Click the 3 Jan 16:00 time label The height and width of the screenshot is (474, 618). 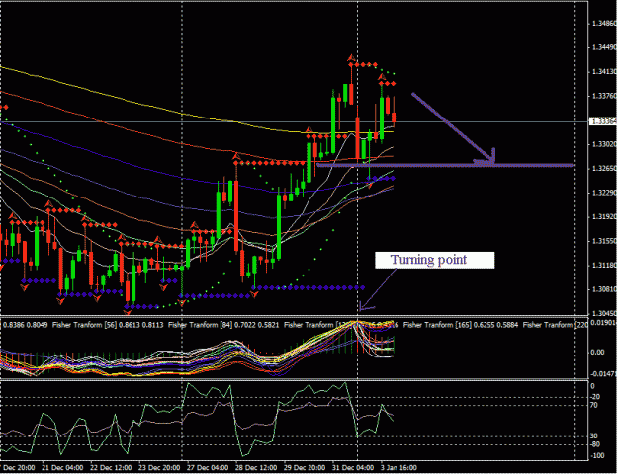click(400, 468)
